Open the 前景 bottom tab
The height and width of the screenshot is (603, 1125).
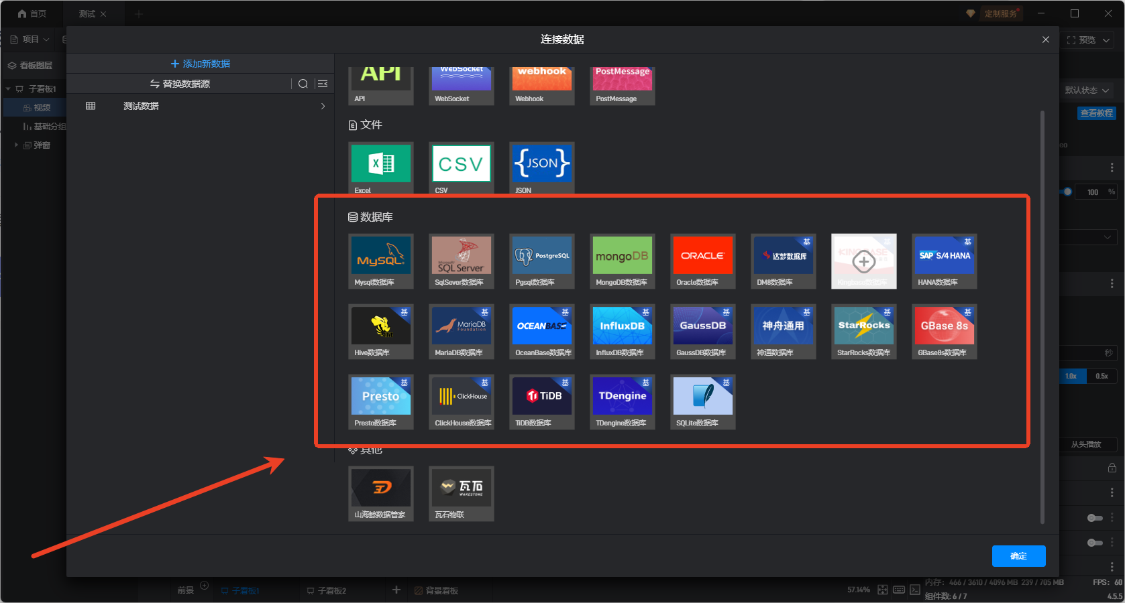[186, 590]
